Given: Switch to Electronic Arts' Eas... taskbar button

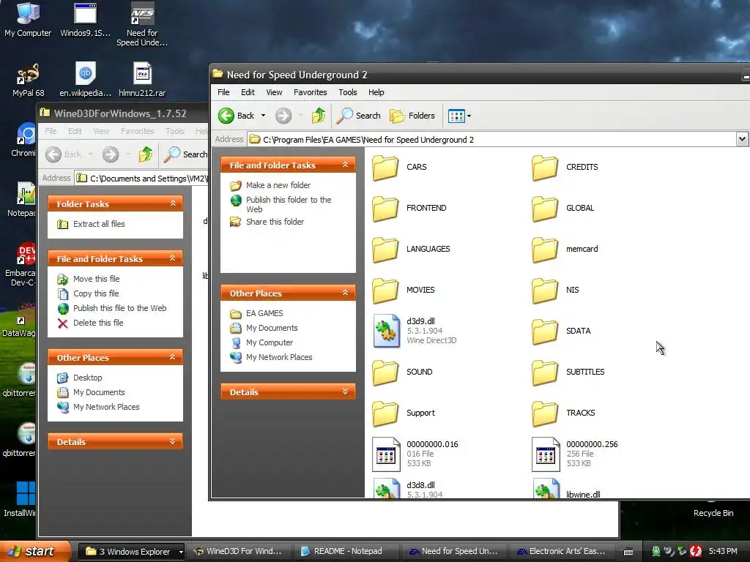Looking at the screenshot, I should [562, 552].
